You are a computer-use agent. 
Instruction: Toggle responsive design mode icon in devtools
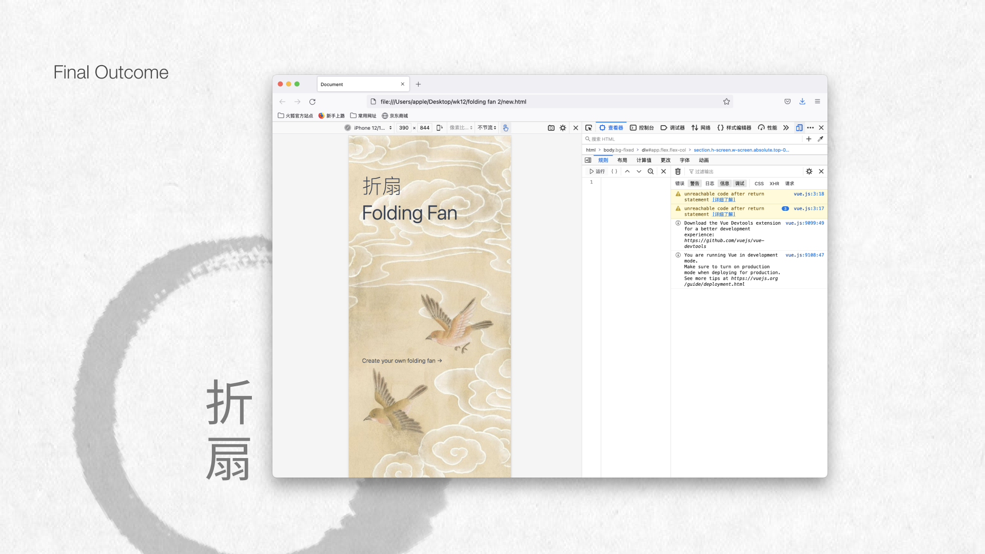tap(799, 128)
